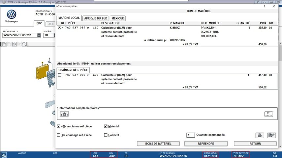Click the LRM AXA status entry
Image resolution: width=282 pixels, height=158 pixels.
click(95, 155)
